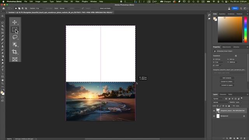Screen dimensions: 249x140
Task: Select the Pen tool
Action: 2,66
